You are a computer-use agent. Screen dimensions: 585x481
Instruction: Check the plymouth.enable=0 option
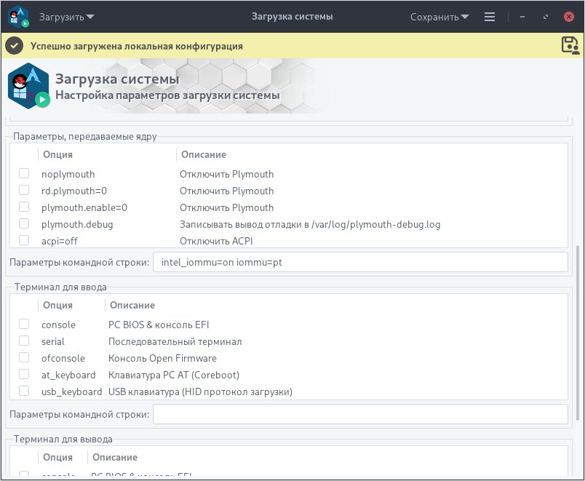(23, 207)
